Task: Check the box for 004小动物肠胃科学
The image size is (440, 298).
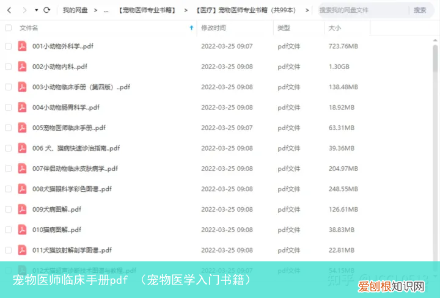Action: tap(8, 107)
